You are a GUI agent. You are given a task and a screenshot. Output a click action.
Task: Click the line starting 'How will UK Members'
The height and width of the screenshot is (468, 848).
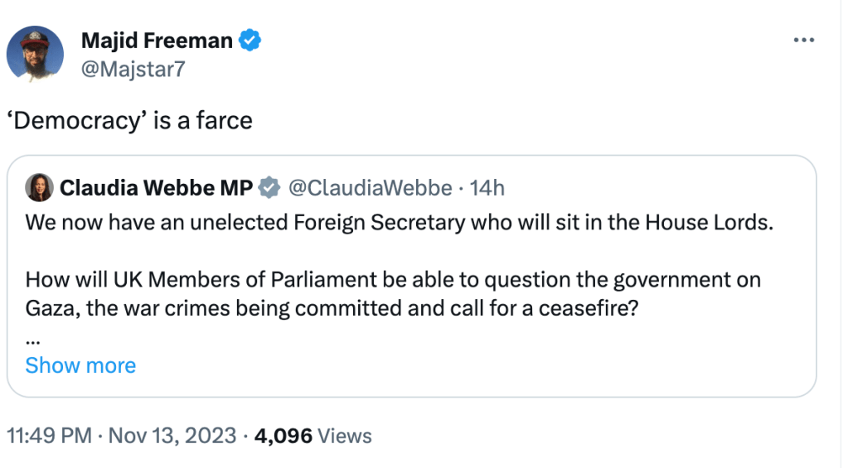[x=393, y=280]
